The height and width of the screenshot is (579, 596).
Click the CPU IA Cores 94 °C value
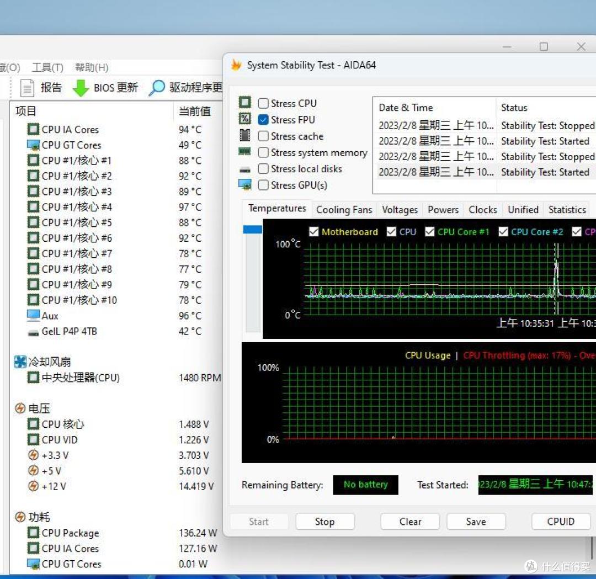click(190, 130)
